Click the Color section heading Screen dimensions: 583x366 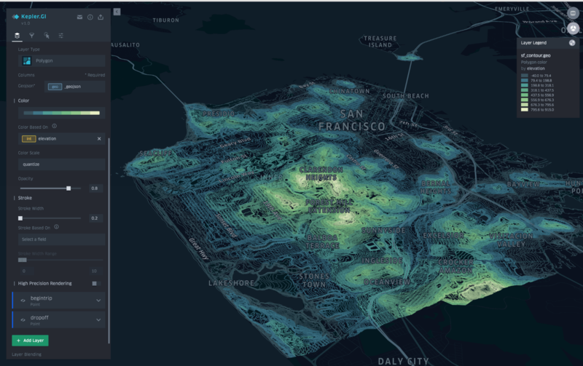pyautogui.click(x=23, y=100)
